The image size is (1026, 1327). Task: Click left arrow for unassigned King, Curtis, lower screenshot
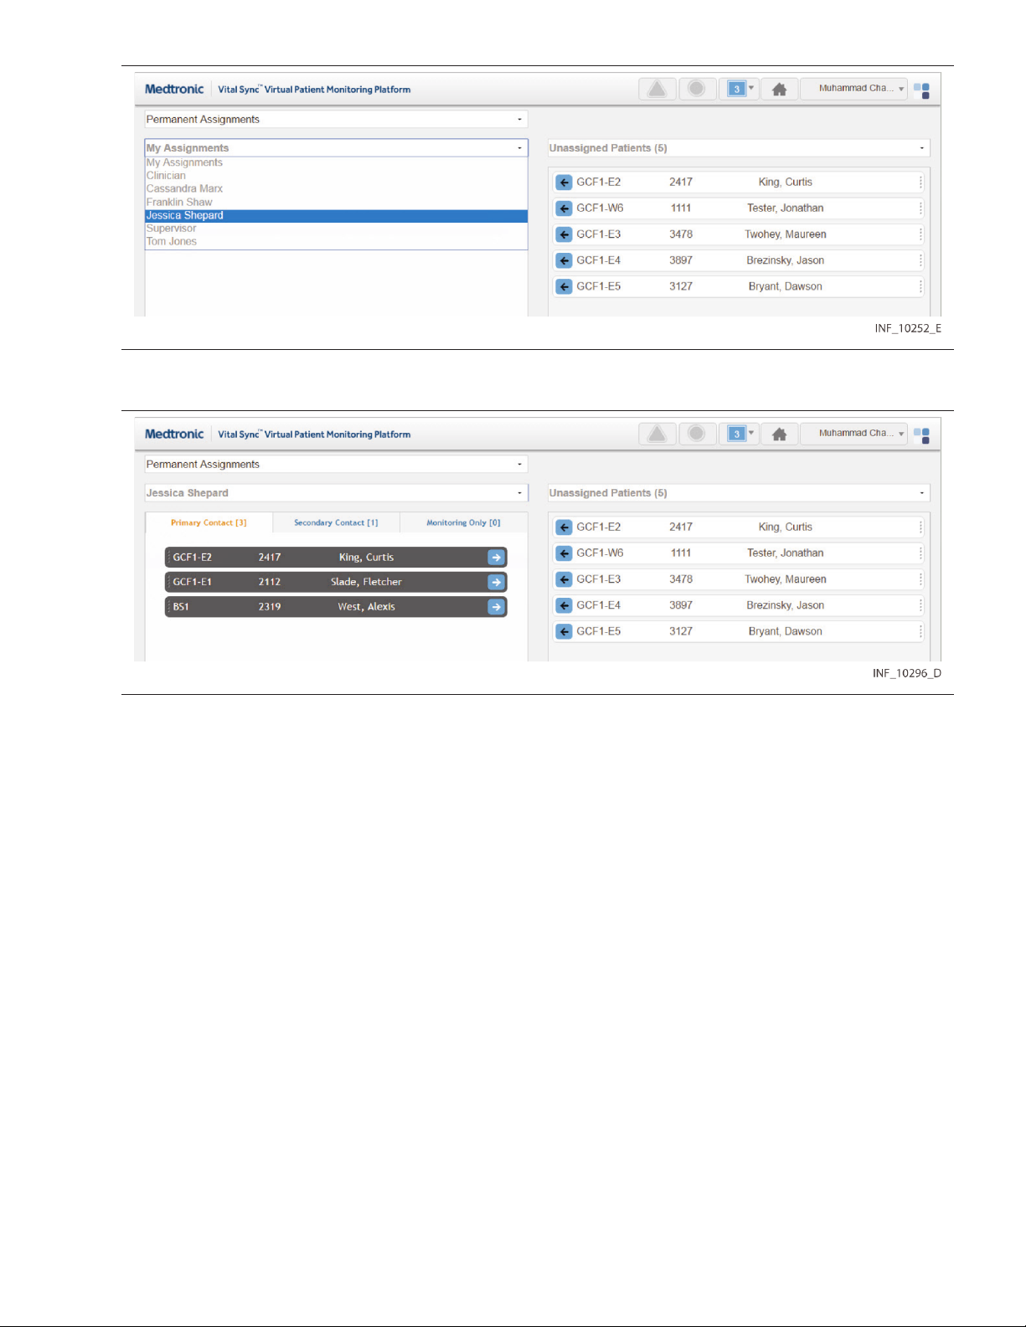[565, 527]
